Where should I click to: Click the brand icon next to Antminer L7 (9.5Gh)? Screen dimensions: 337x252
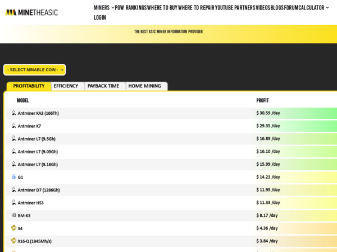click(14, 138)
